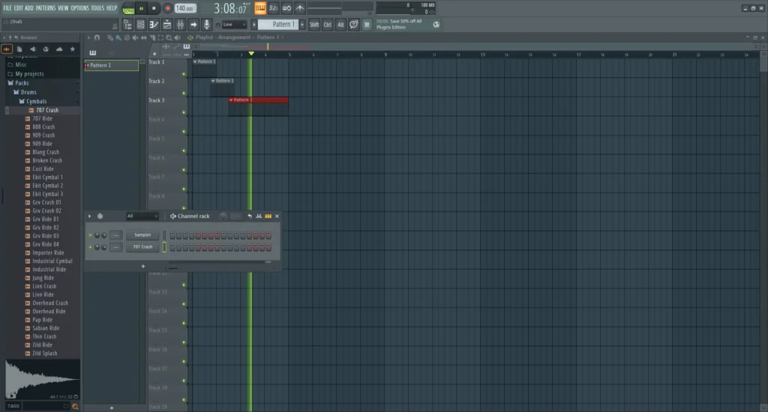Select the browser speaker sounds tab icon
Screen dimensions: 768x412
pos(33,49)
